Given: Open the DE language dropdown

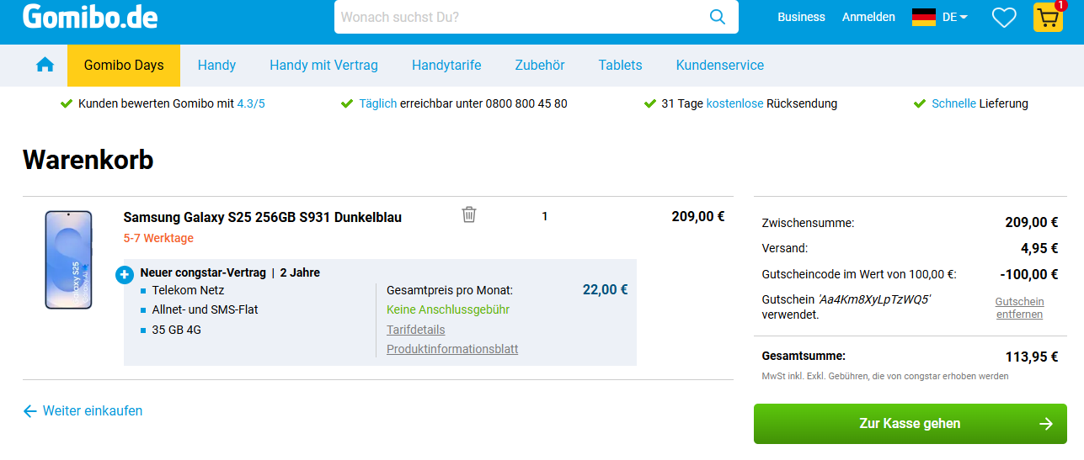Looking at the screenshot, I should click(x=955, y=17).
